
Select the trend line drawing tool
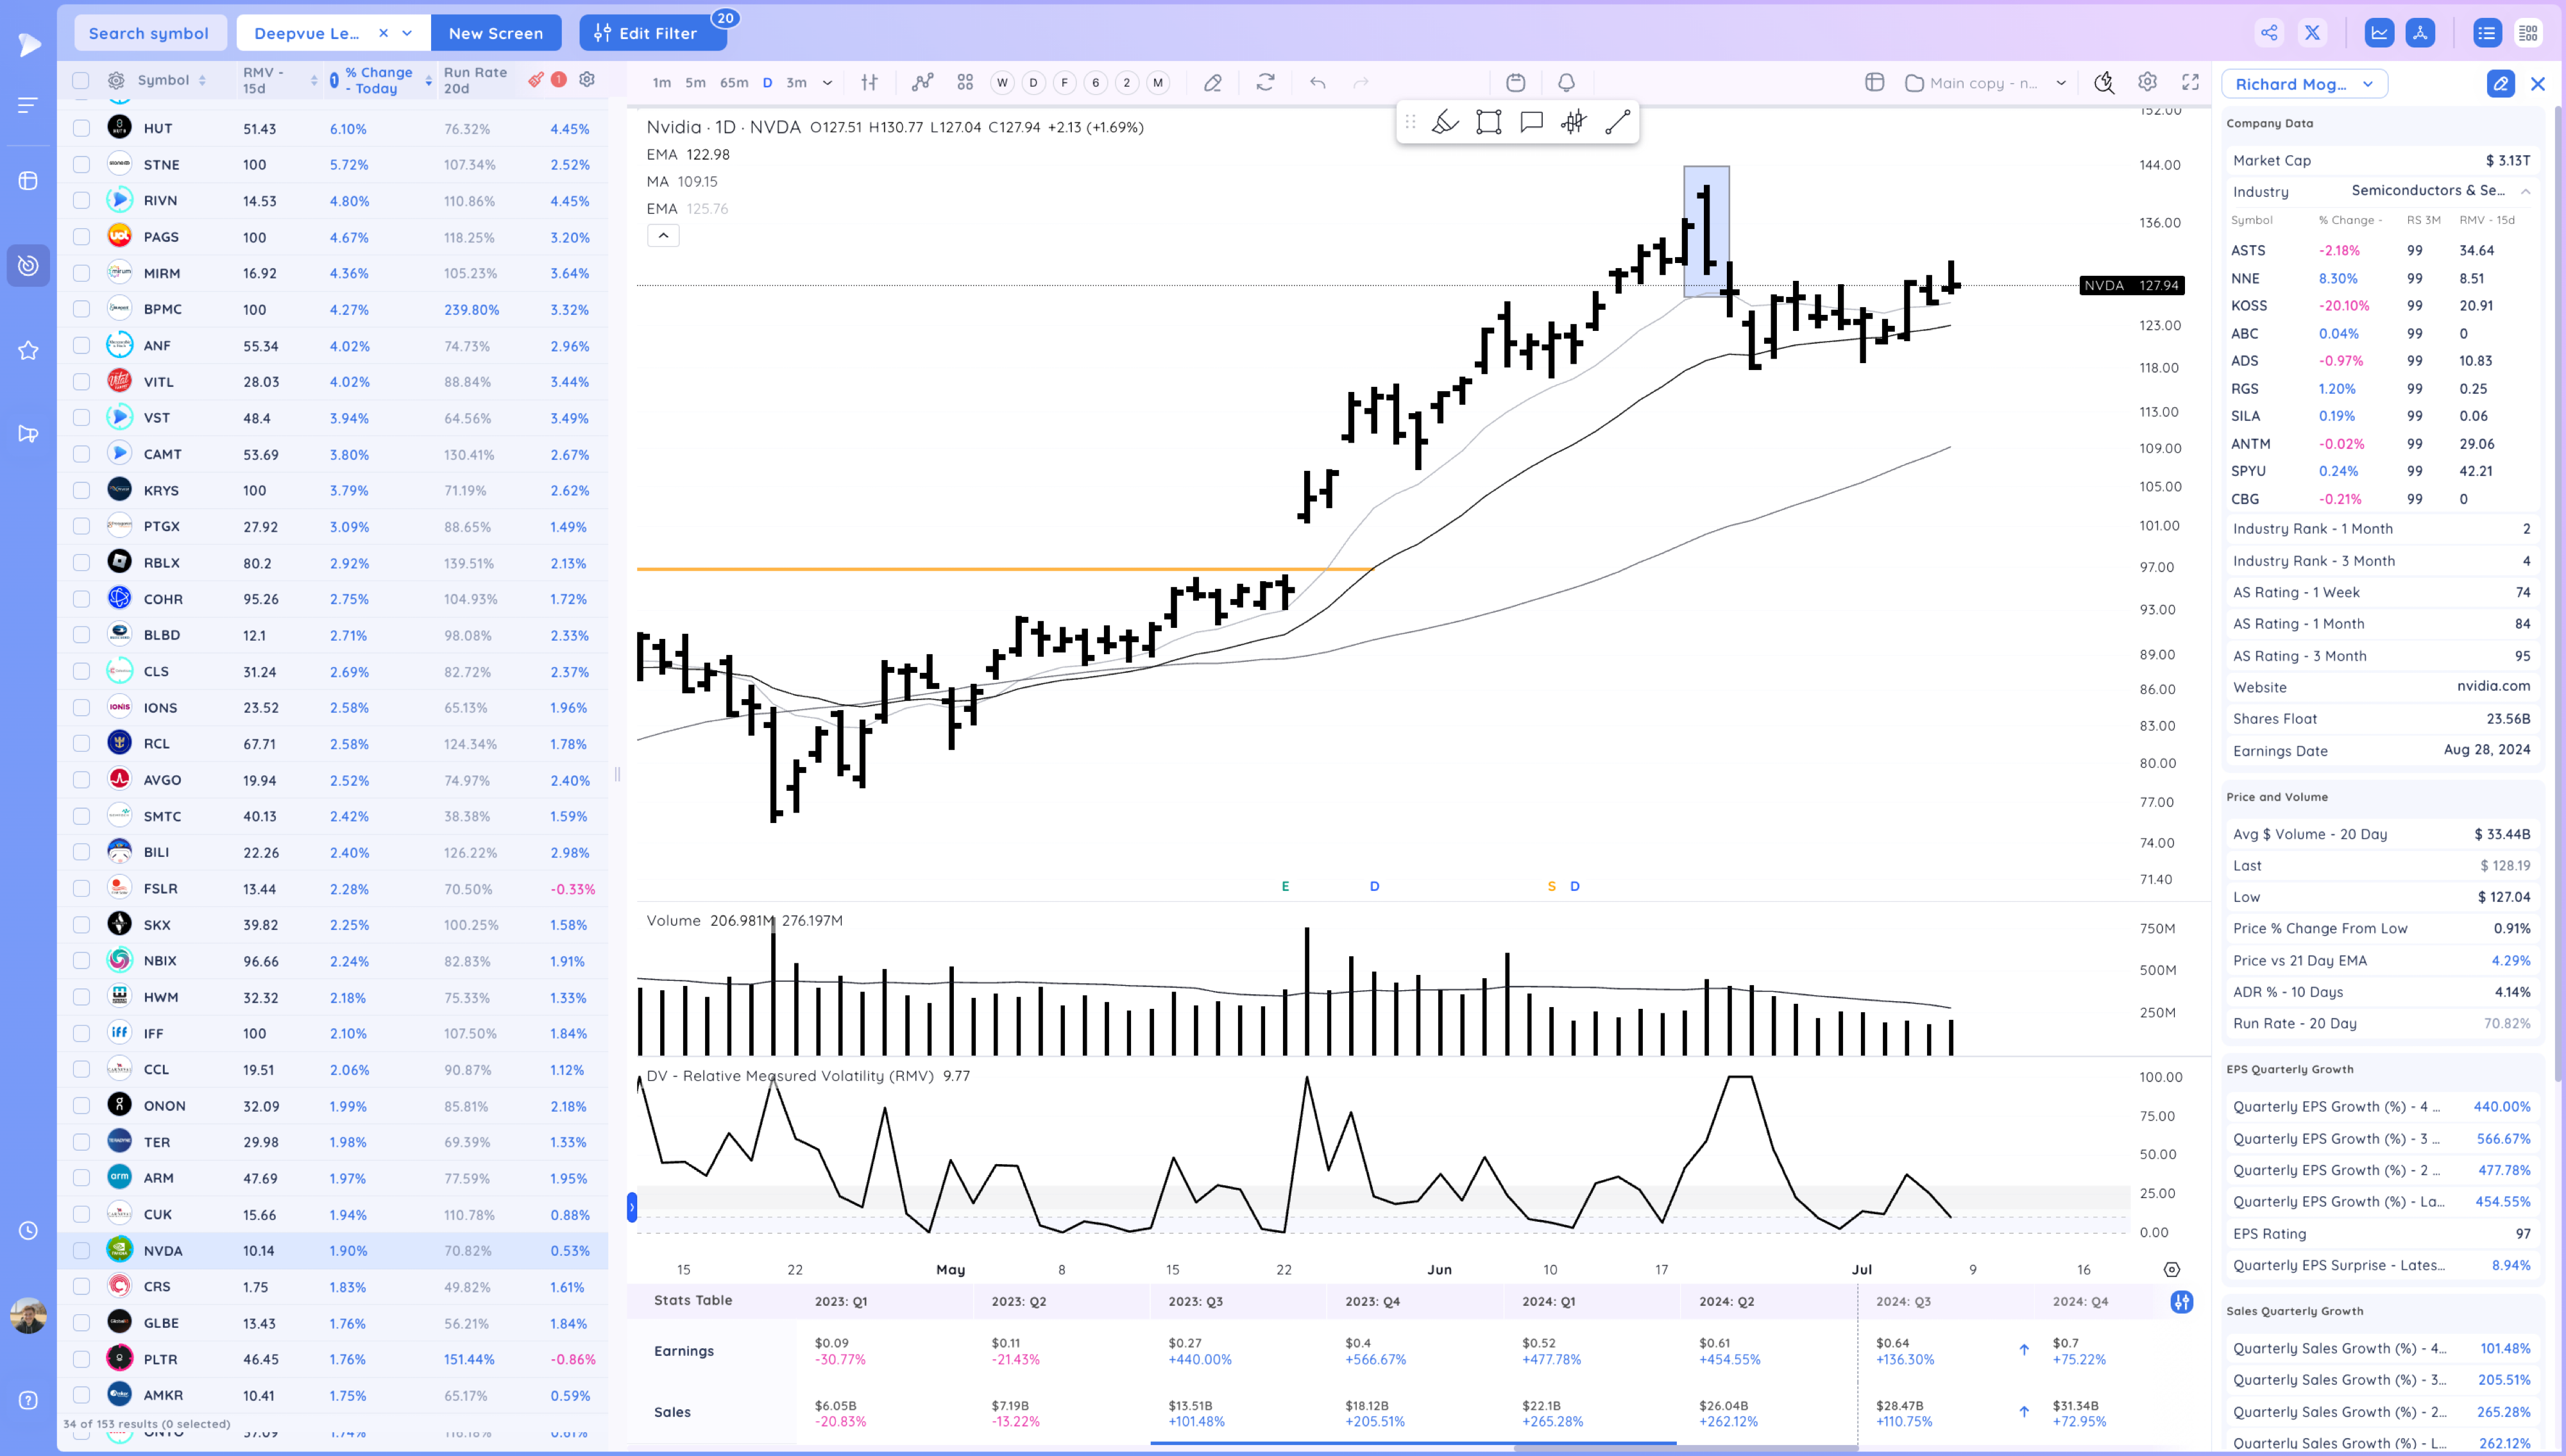tap(1617, 122)
